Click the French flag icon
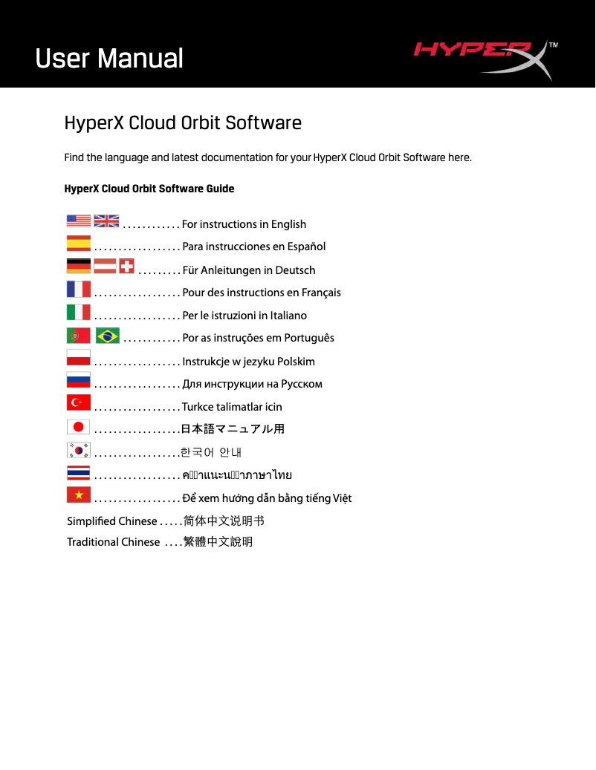596x770 pixels. pyautogui.click(x=78, y=287)
